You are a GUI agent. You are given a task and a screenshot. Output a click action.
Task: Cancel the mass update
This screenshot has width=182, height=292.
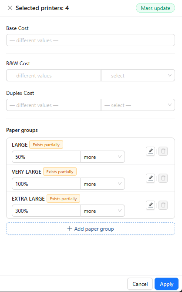(x=140, y=284)
